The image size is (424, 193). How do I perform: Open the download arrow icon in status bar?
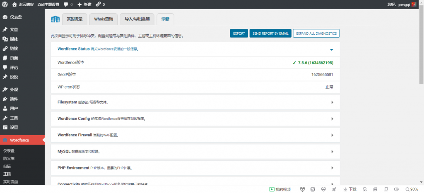pos(345,189)
